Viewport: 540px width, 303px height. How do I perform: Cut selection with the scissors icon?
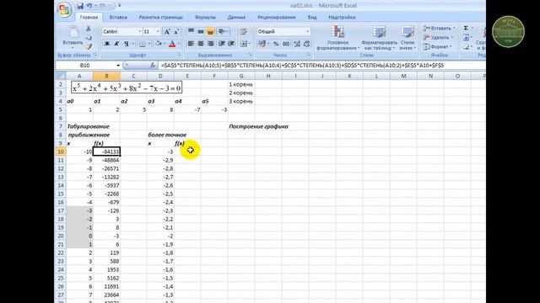pyautogui.click(x=89, y=29)
